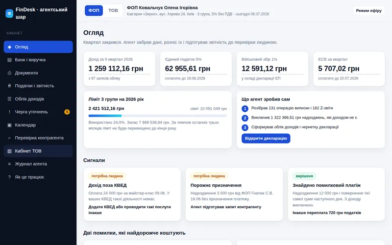The height and width of the screenshot is (245, 392).
Task: Open Перевірка контрагента page
Action: [x=38, y=138]
